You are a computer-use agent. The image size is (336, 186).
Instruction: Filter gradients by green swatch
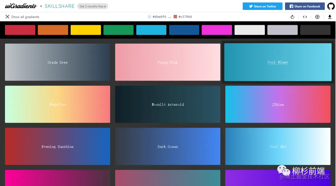[119, 30]
